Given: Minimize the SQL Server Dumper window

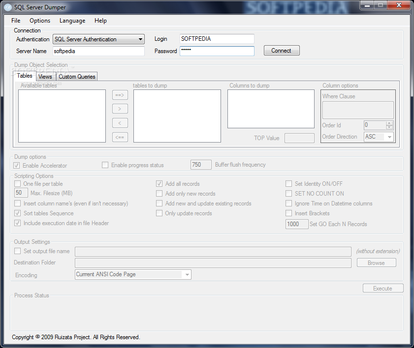Looking at the screenshot, I should [x=367, y=5].
